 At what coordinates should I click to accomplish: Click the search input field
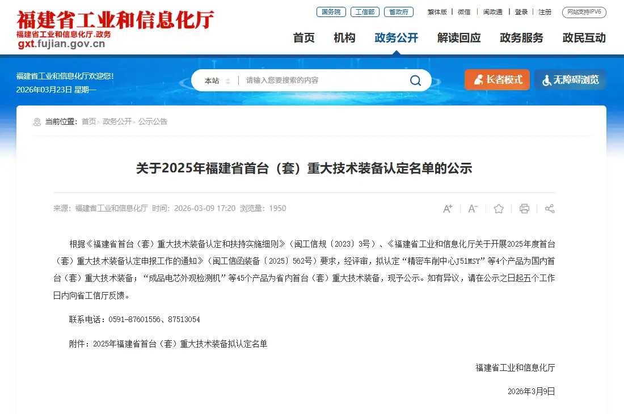322,81
